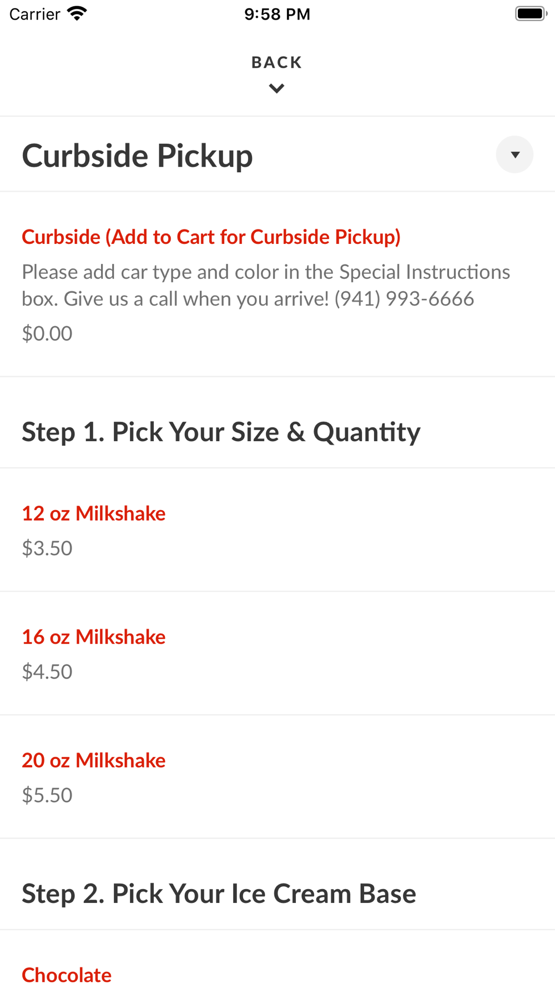Tap the BACK label at top

[x=276, y=62]
